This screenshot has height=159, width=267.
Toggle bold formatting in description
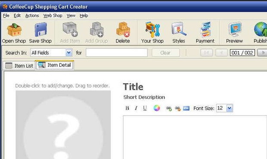[127, 108]
